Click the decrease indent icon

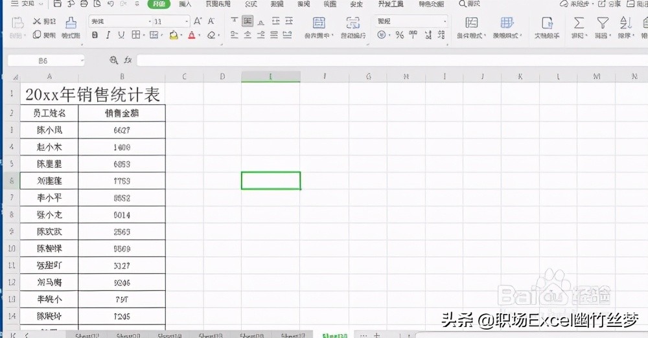pos(276,21)
